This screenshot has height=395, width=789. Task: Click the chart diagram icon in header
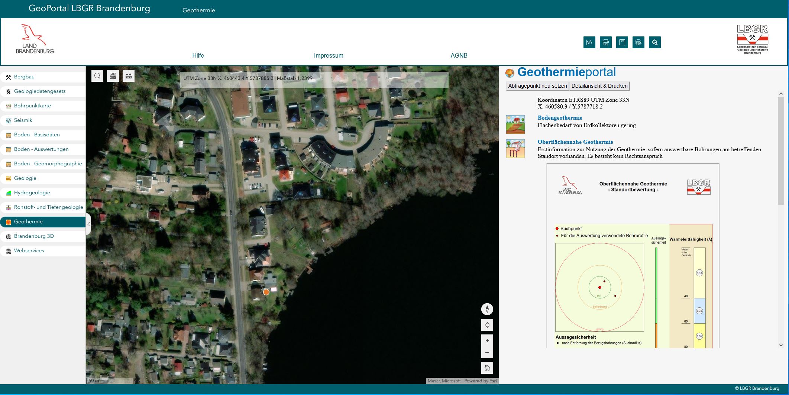tap(589, 42)
